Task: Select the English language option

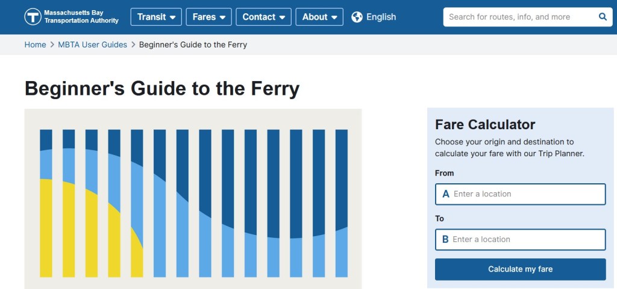Action: pyautogui.click(x=381, y=17)
